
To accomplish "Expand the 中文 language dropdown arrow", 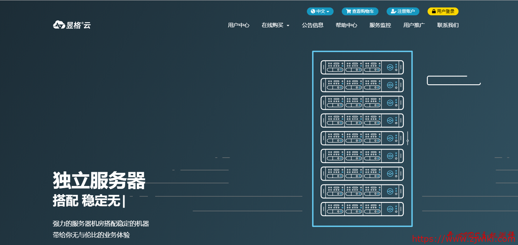I will 328,12.
